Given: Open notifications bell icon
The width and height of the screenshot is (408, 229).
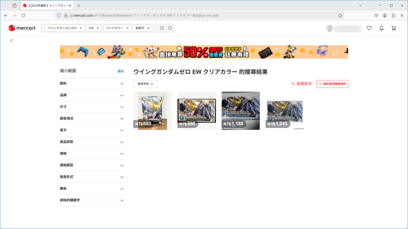Looking at the screenshot, I should coord(381,28).
